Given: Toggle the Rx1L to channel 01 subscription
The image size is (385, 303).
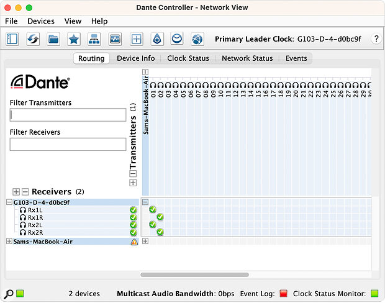Looking at the screenshot, I should point(153,209).
